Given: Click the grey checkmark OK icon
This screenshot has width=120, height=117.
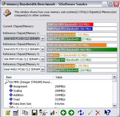Looking at the screenshot, I should click(x=90, y=113).
